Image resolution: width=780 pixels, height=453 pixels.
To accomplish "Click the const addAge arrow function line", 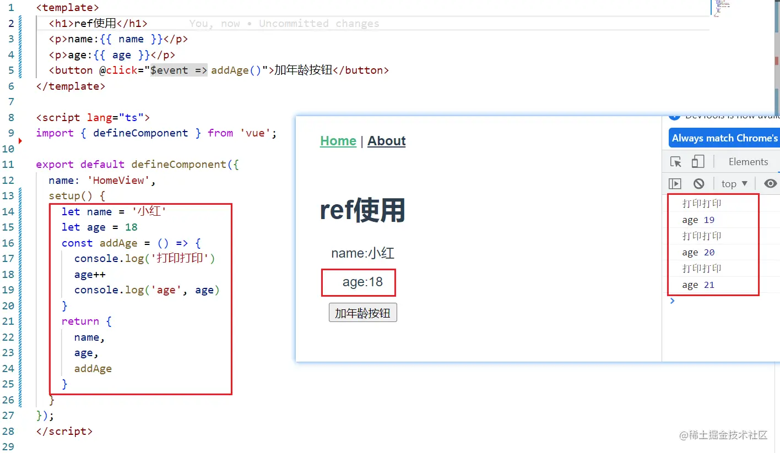I will [x=132, y=243].
